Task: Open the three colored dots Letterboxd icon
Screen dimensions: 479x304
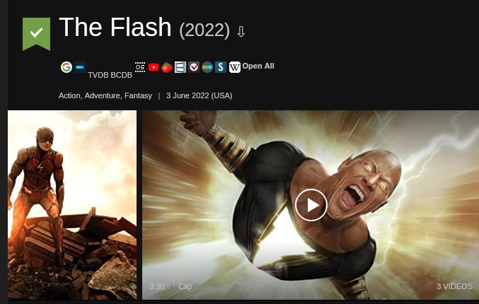Action: click(207, 67)
